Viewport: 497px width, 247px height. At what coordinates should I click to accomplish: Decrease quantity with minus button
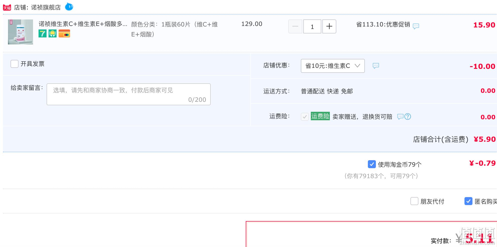pos(295,26)
